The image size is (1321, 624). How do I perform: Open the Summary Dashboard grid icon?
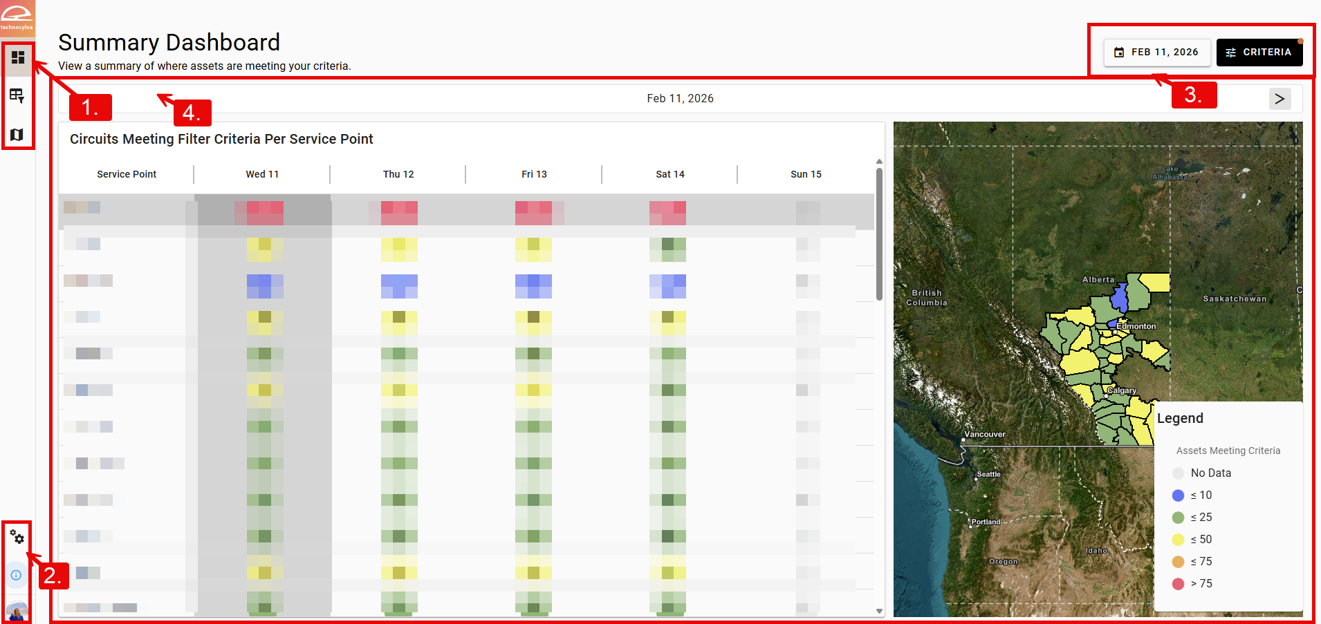tap(18, 57)
